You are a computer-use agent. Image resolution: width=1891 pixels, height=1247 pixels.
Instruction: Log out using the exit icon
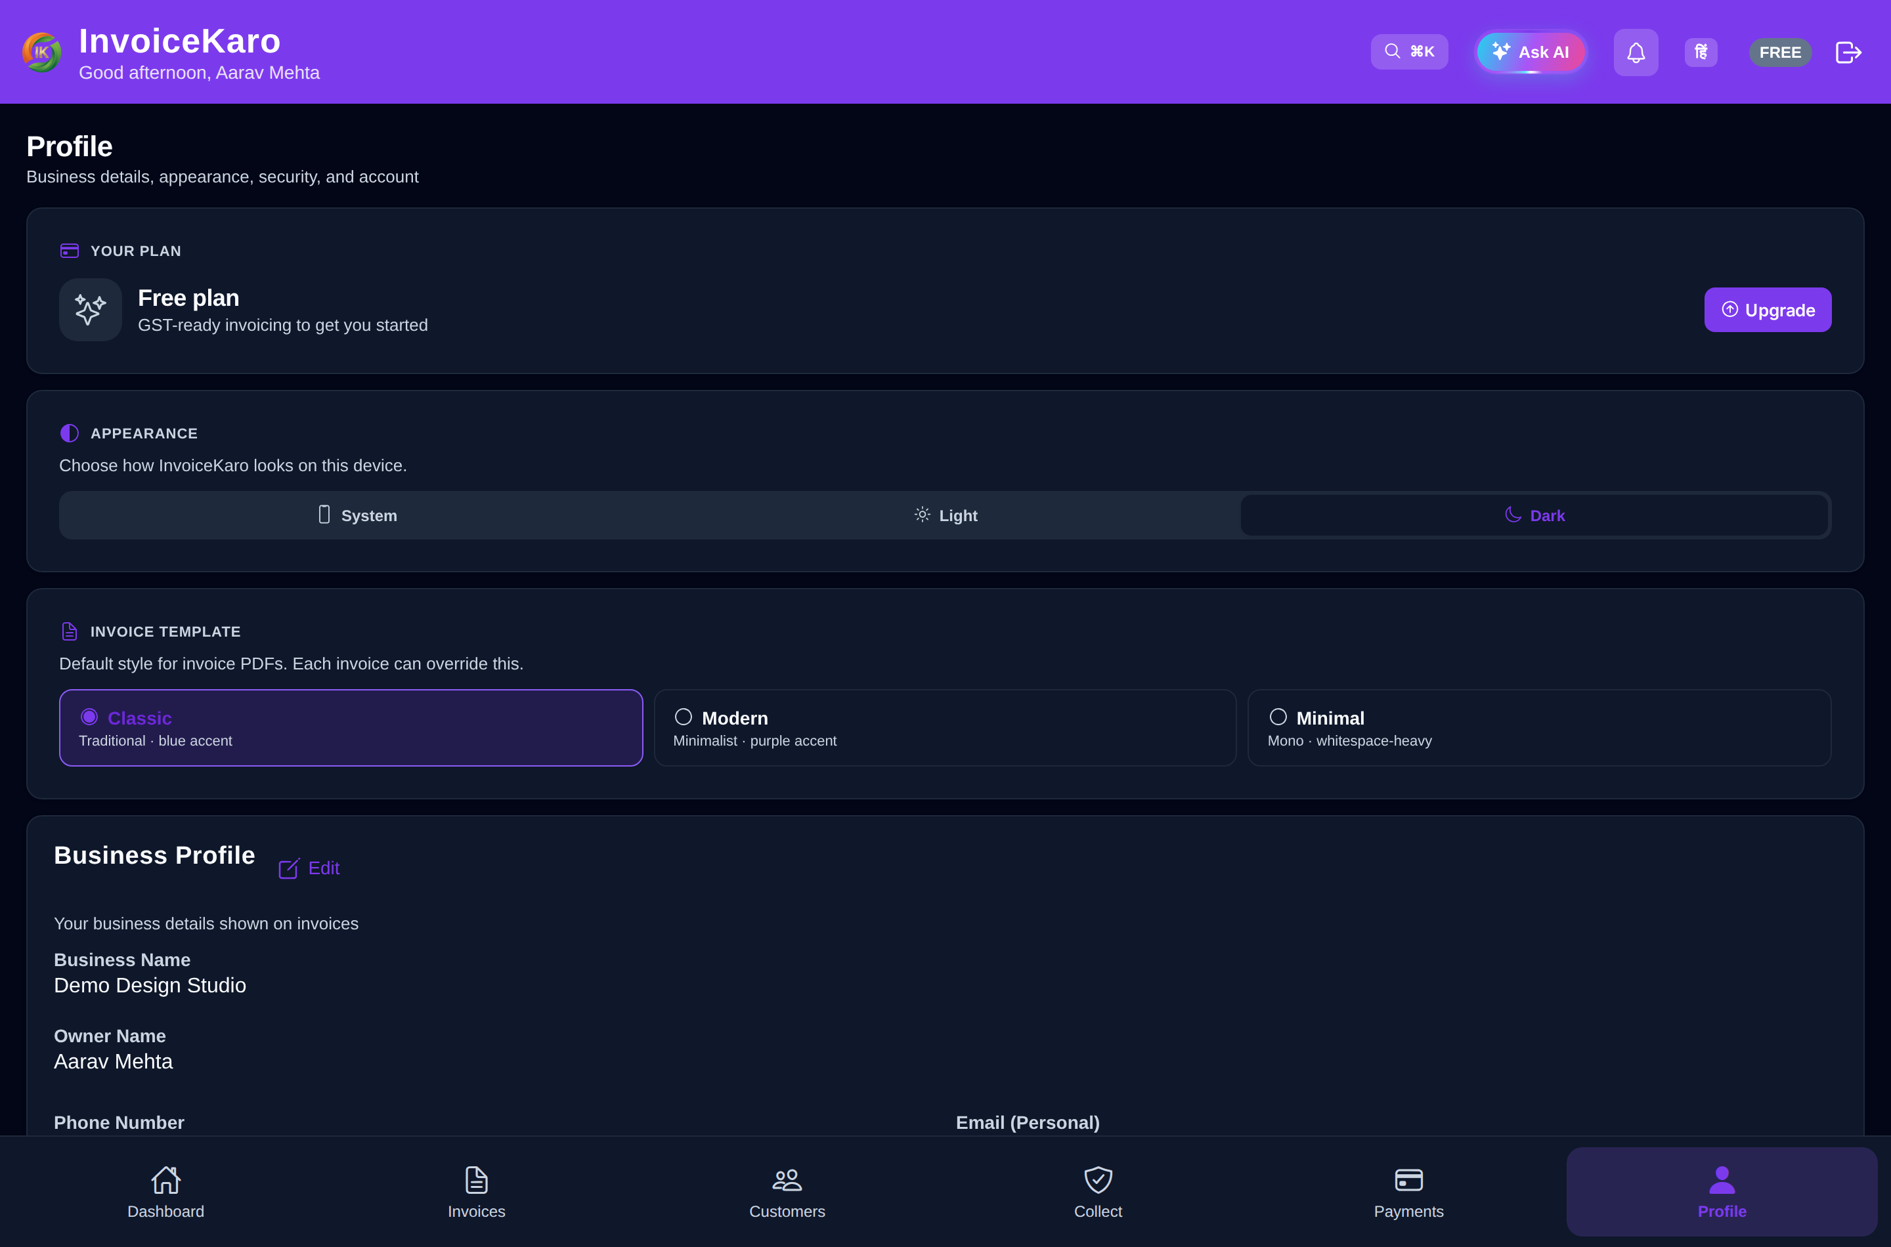1848,53
